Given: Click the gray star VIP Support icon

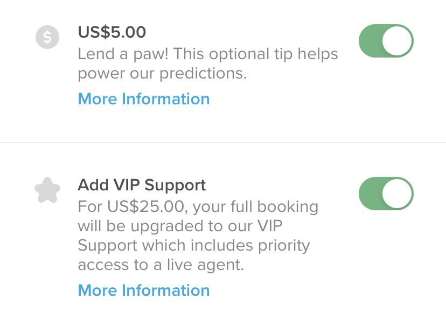Looking at the screenshot, I should pos(47,190).
